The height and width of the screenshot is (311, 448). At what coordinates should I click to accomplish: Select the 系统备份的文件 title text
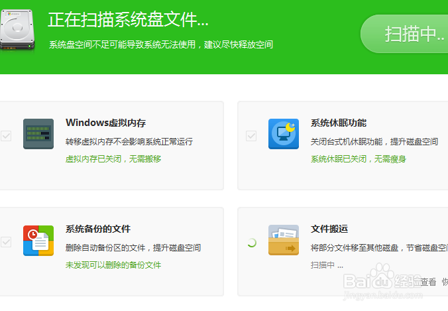pyautogui.click(x=98, y=229)
